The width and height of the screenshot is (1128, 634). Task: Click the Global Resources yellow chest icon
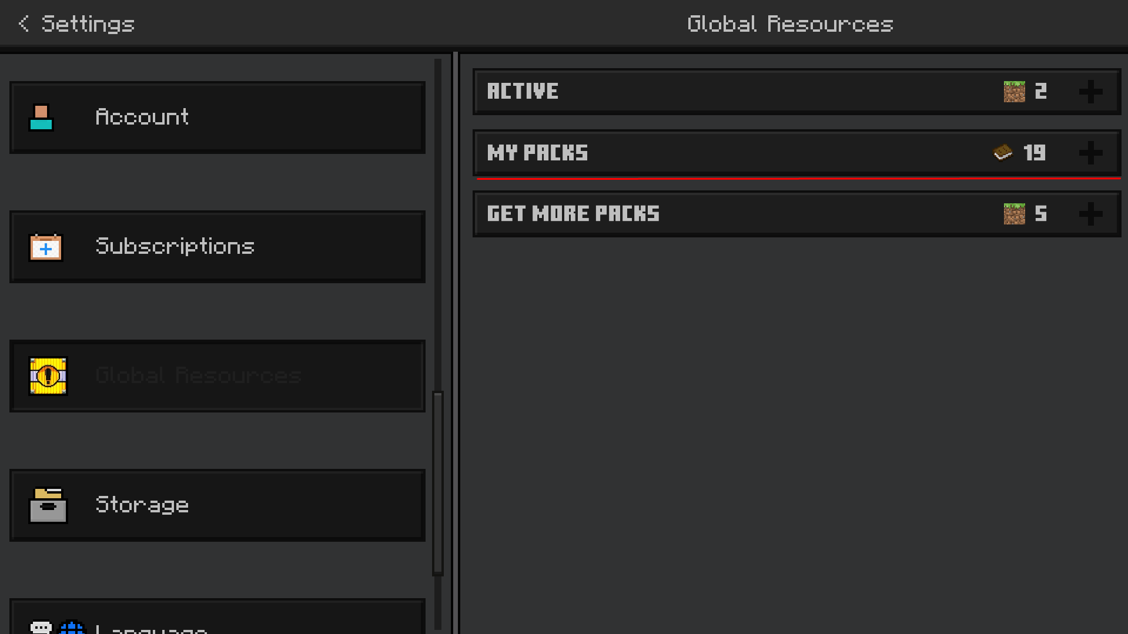pos(48,376)
